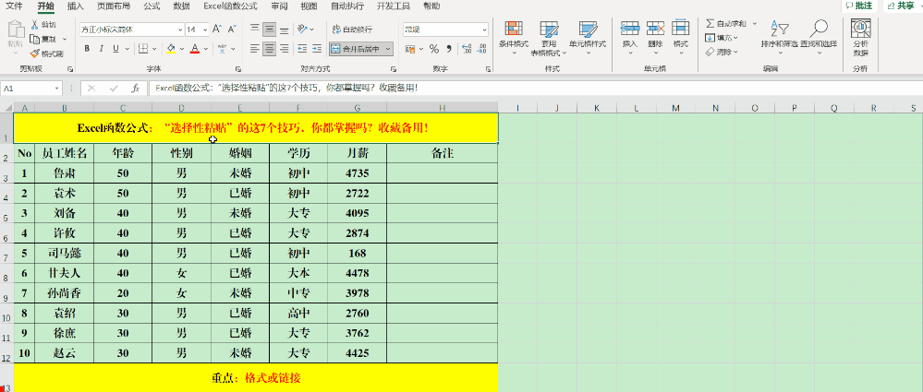923x392 pixels.
Task: Apply comma style number format
Action: click(x=449, y=48)
